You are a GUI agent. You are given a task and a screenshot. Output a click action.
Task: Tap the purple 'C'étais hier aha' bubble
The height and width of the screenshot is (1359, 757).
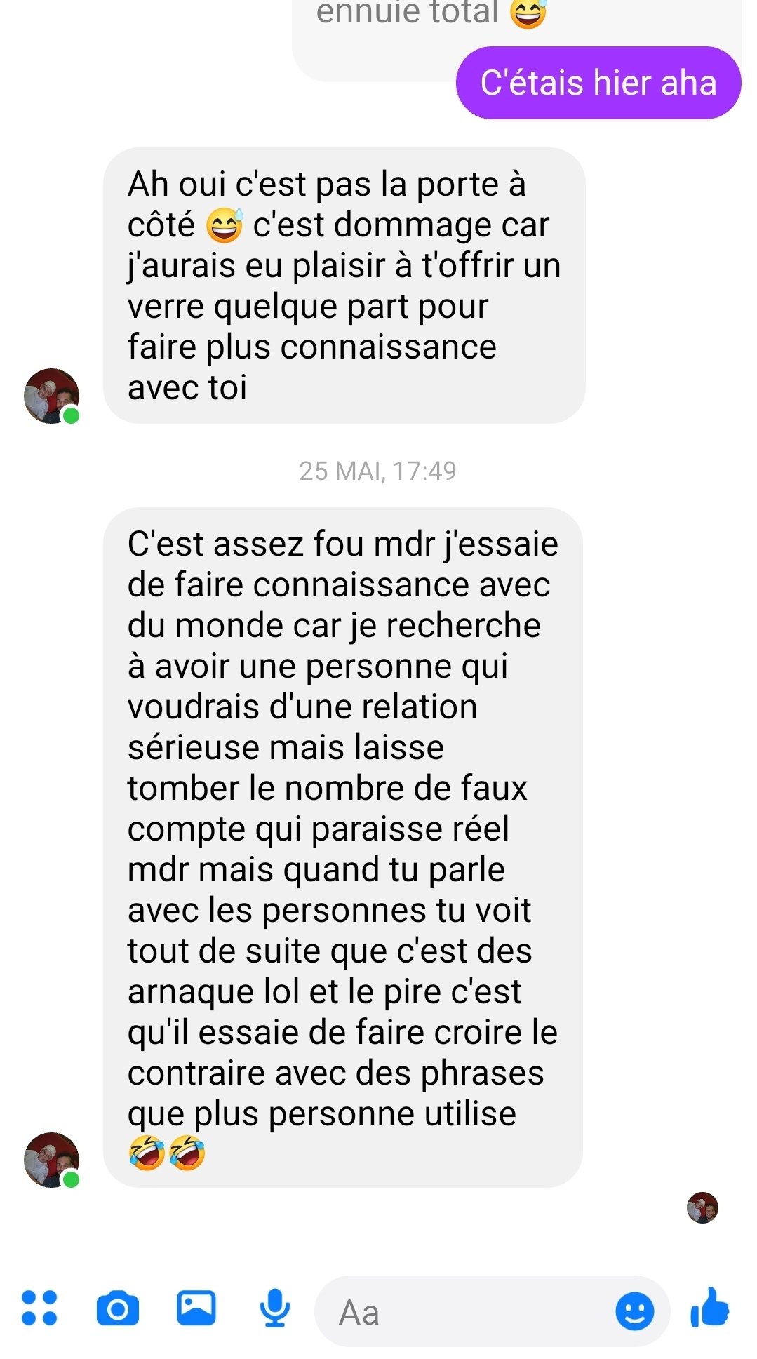pos(598,83)
